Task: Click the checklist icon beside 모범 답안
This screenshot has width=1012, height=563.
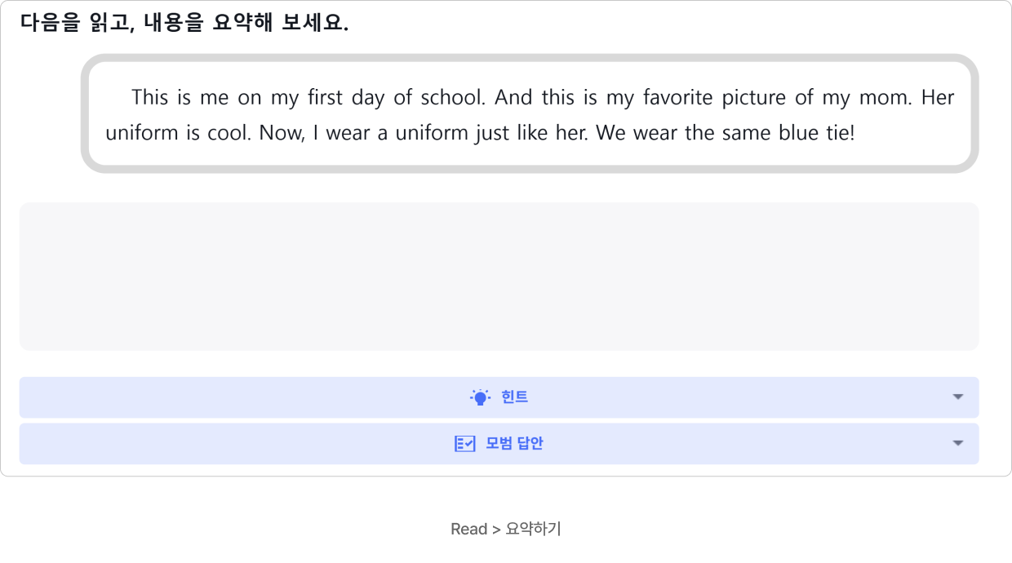Action: pos(464,444)
